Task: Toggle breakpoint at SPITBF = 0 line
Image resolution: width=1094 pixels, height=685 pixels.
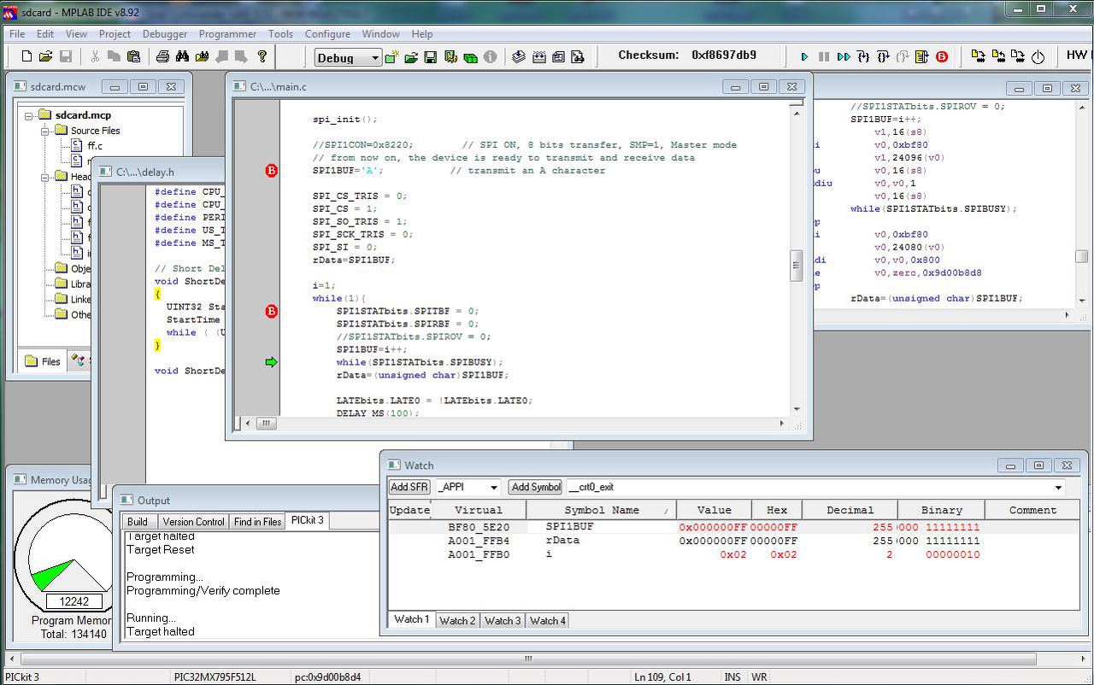Action: coord(271,312)
